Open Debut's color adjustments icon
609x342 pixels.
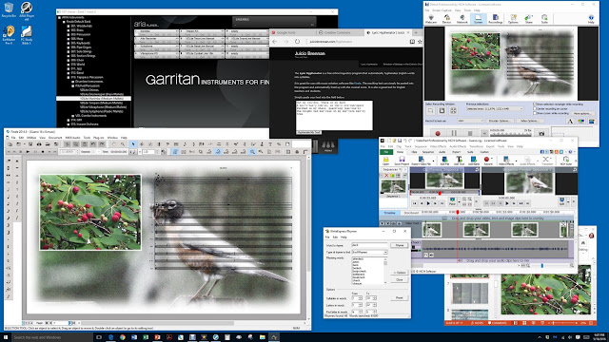coord(581,121)
